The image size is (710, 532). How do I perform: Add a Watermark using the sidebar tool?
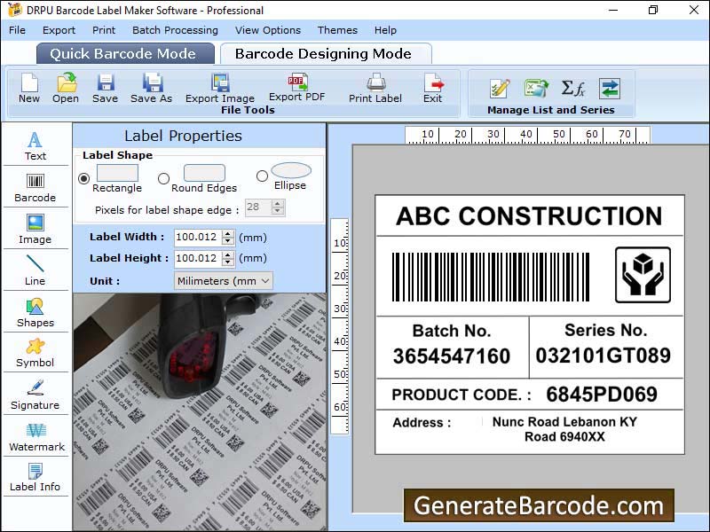pos(35,437)
